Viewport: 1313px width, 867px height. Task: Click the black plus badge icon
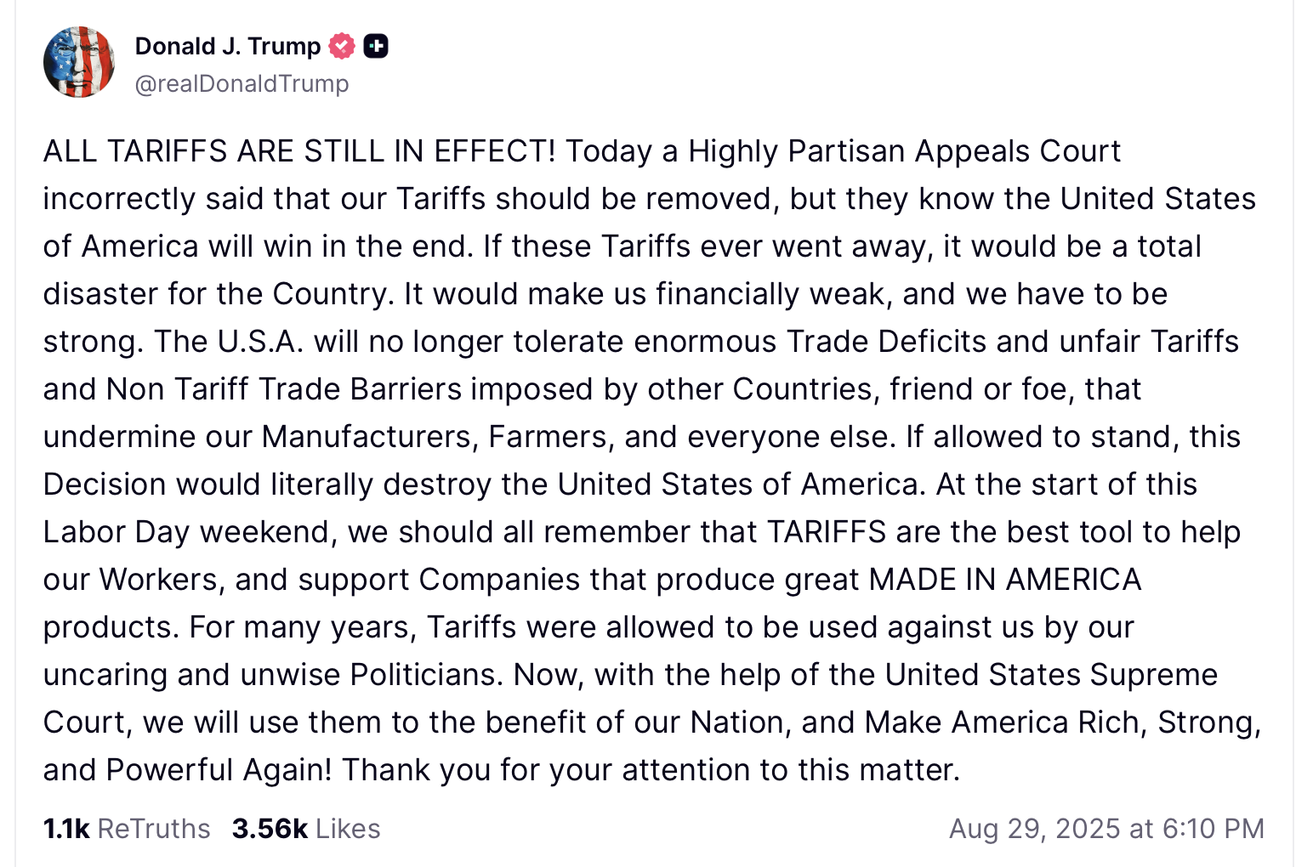tap(376, 46)
